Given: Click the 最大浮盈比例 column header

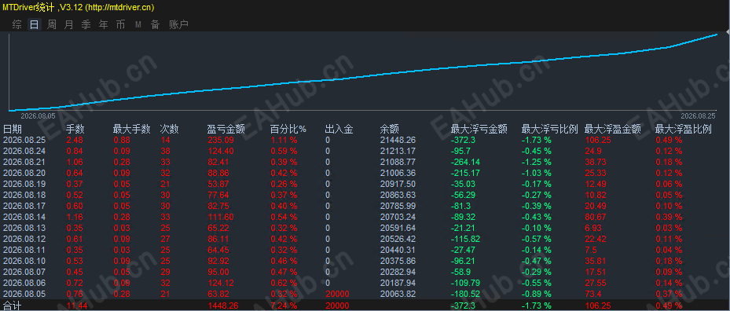Looking at the screenshot, I should click(684, 130).
